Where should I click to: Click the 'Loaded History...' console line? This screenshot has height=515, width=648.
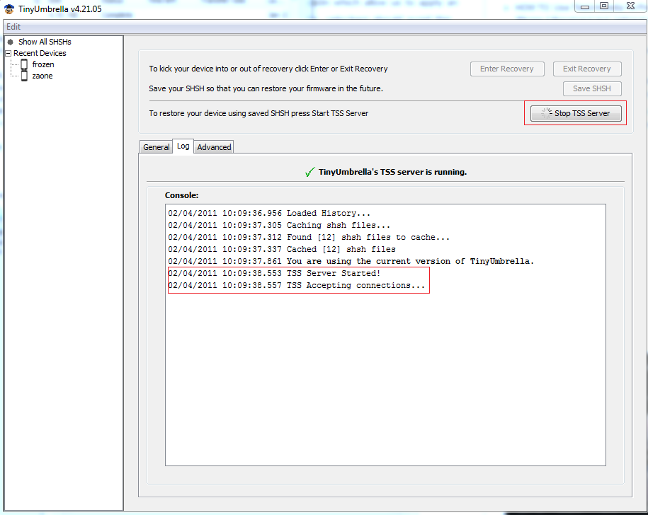tap(269, 214)
